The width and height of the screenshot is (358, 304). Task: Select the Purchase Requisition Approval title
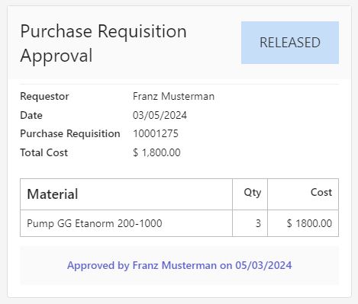[103, 43]
